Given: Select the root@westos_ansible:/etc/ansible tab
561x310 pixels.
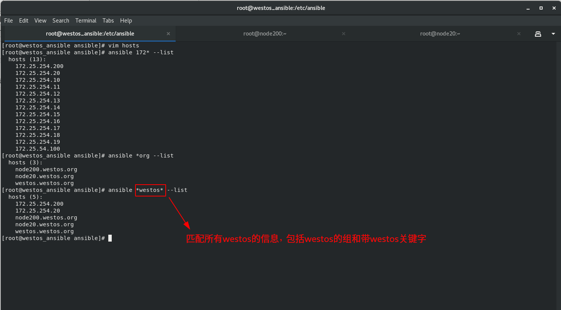Looking at the screenshot, I should point(90,34).
